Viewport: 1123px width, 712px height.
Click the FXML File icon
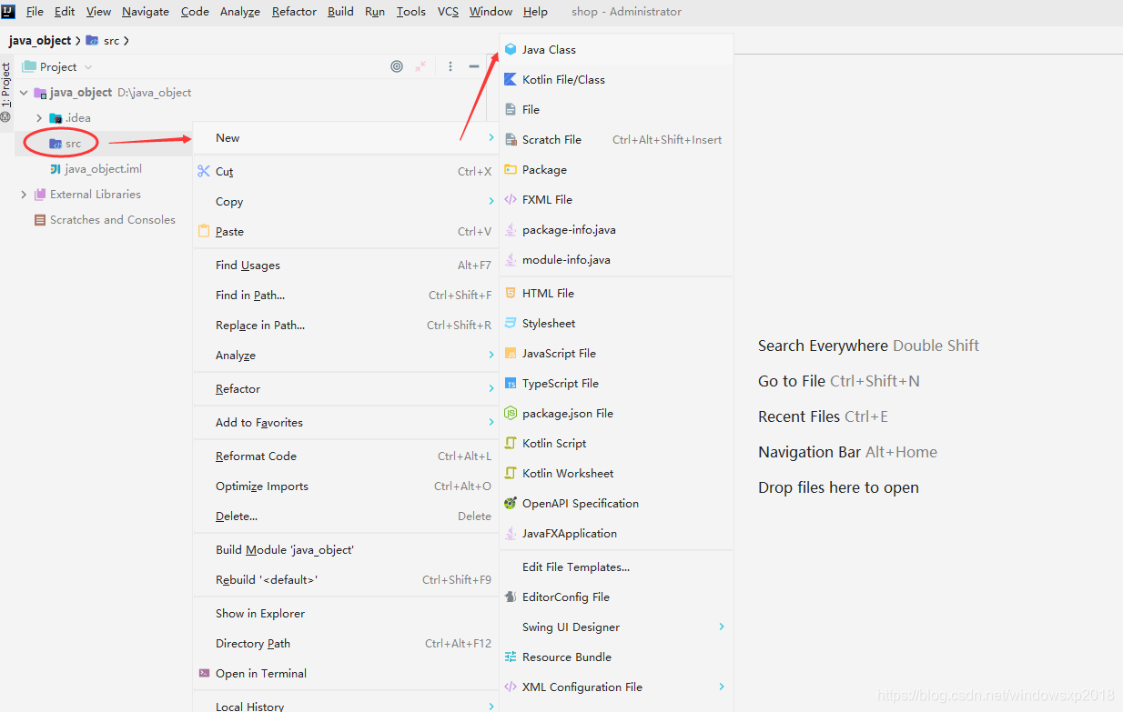point(511,200)
